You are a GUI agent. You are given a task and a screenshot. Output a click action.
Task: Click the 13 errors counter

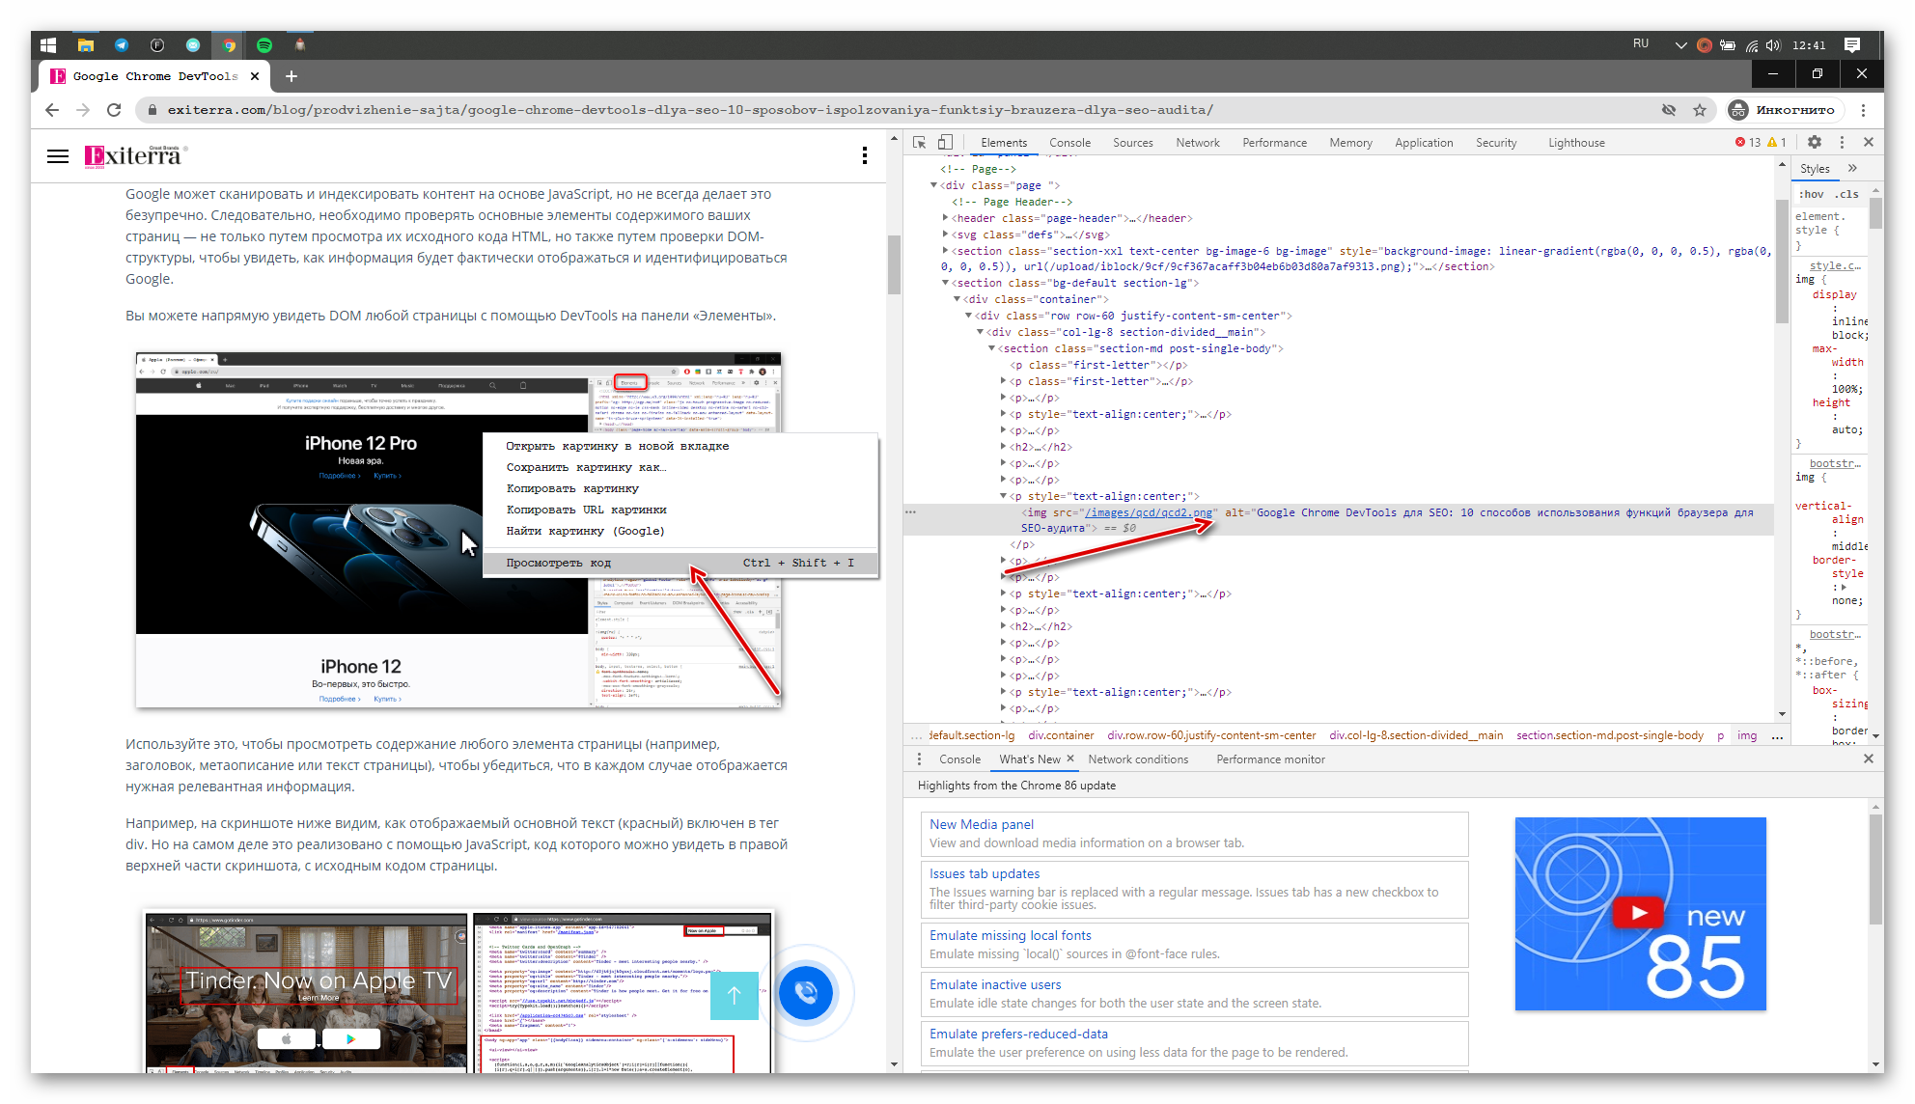1748,142
